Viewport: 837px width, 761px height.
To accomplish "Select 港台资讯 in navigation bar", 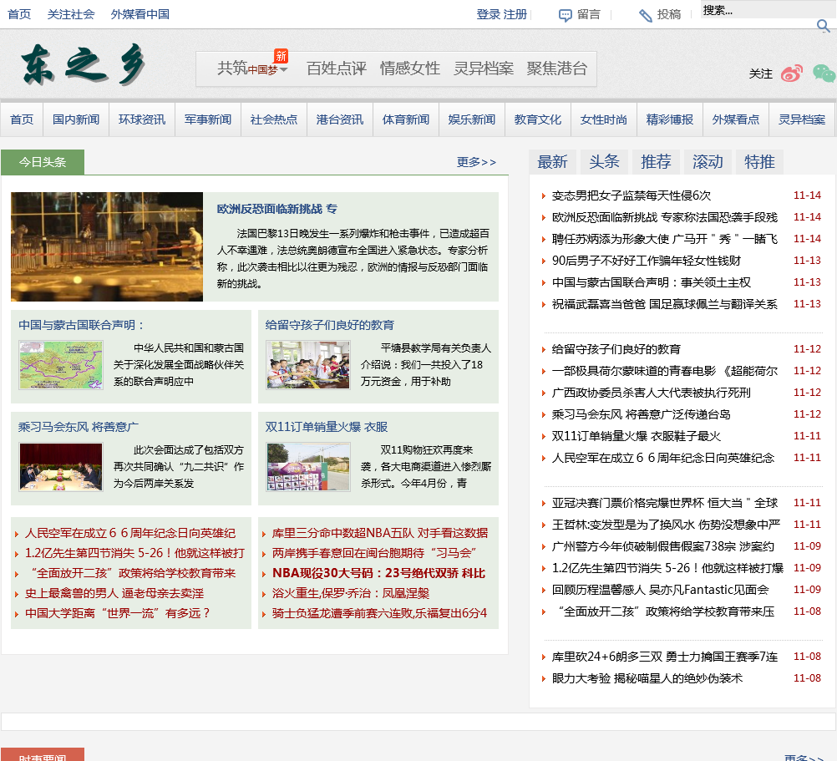I will pyautogui.click(x=340, y=119).
